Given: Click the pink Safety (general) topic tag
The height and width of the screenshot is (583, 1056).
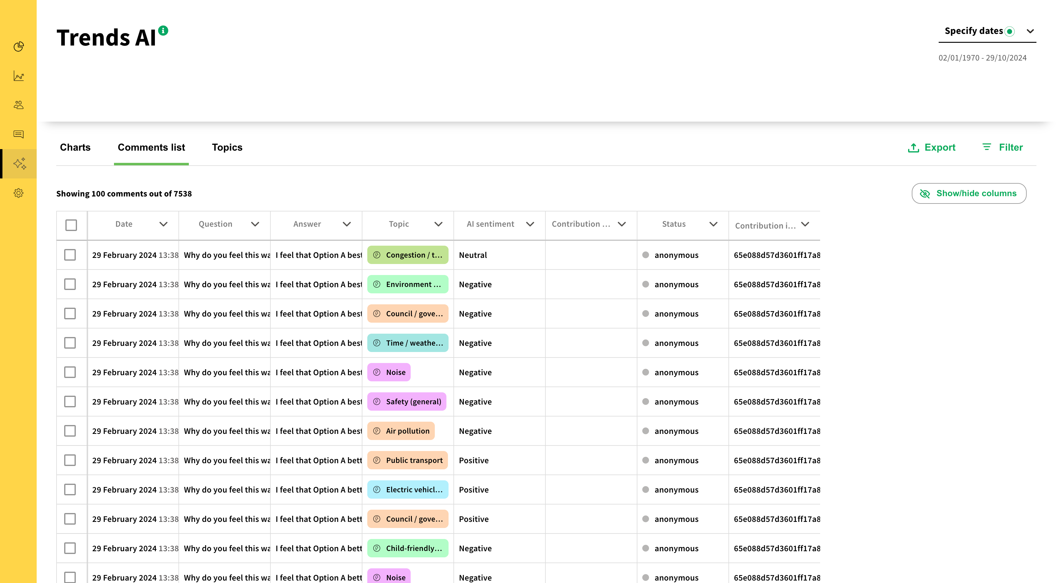Looking at the screenshot, I should pos(407,402).
